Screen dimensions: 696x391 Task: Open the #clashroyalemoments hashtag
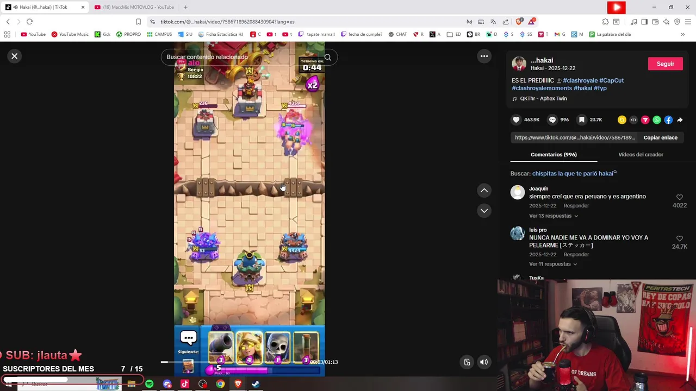click(x=542, y=88)
